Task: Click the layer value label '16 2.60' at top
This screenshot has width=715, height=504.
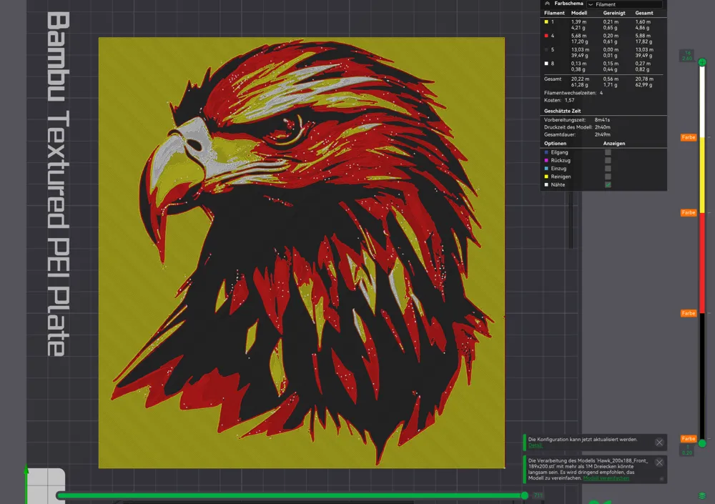Action: 687,56
